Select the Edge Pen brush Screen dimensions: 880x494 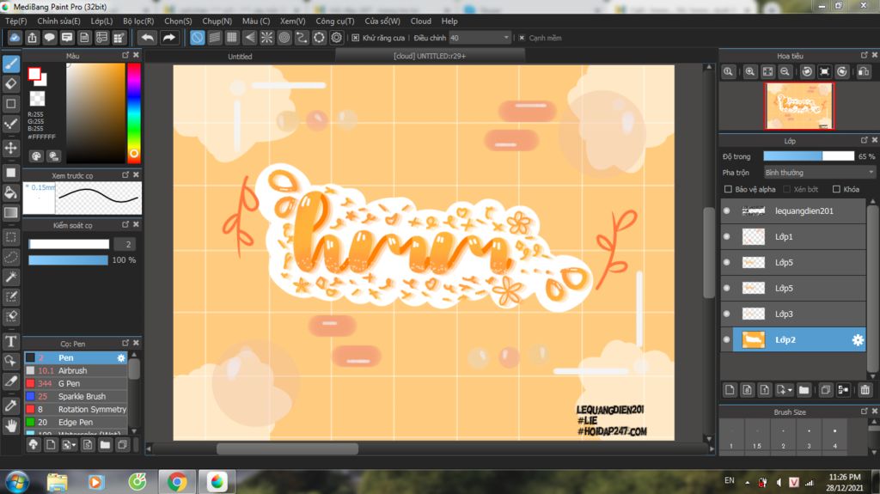(76, 422)
